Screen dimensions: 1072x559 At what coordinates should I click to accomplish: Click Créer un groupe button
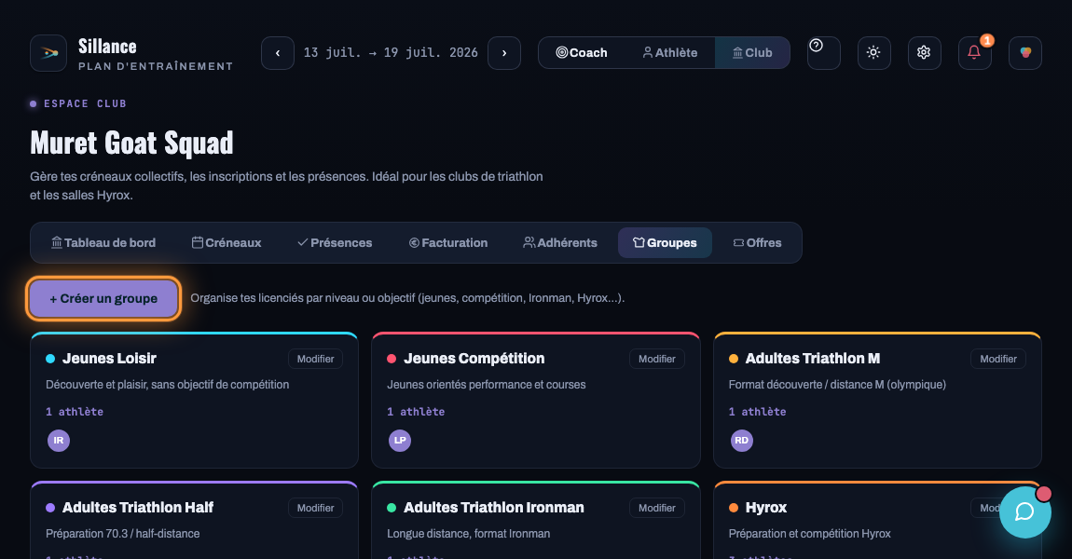click(103, 299)
